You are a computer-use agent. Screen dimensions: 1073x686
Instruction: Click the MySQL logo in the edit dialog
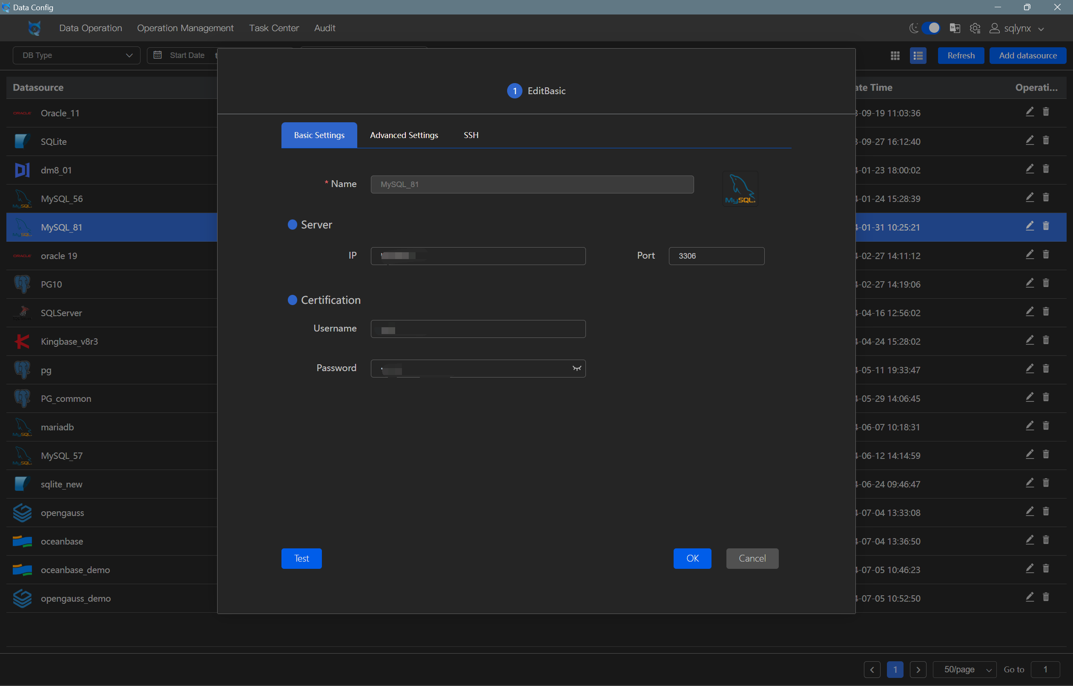pos(740,188)
